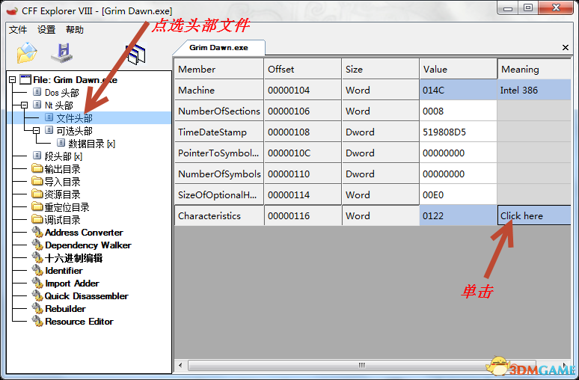Click the 调试目录 folder icon

pyautogui.click(x=37, y=220)
